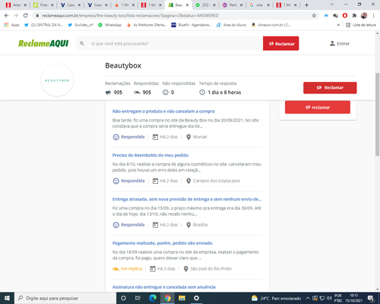380x304 pixels.
Task: Click the Chrome icon in taskbar
Action: pyautogui.click(x=167, y=298)
